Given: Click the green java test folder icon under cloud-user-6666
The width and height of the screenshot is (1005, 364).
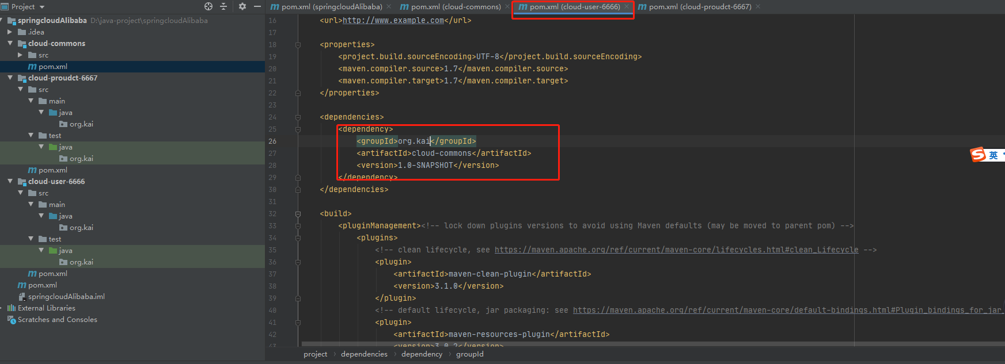Looking at the screenshot, I should pyautogui.click(x=53, y=251).
